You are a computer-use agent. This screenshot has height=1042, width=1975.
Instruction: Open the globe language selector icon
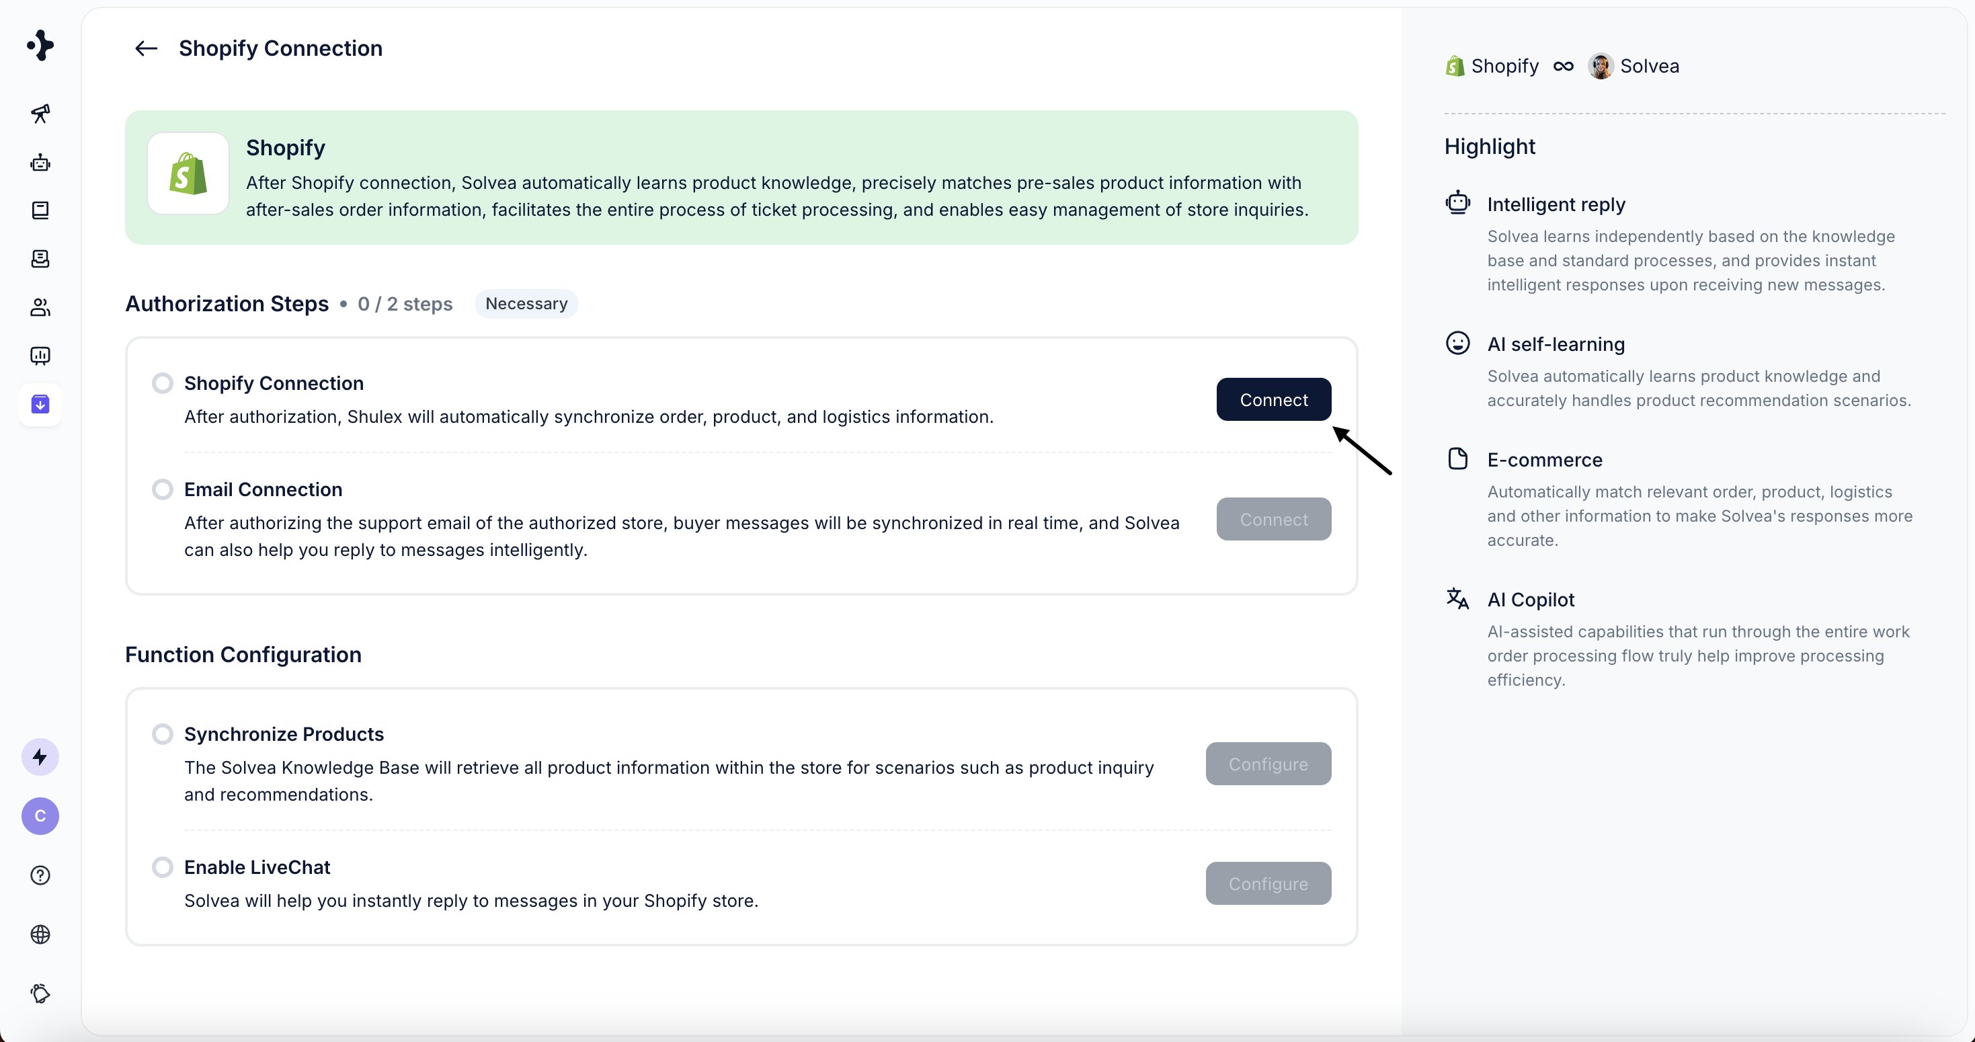[x=40, y=934]
